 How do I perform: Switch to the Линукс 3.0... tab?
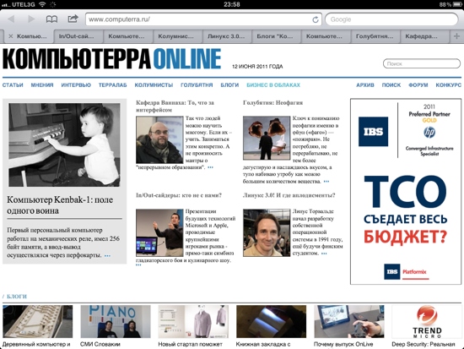[x=227, y=36]
